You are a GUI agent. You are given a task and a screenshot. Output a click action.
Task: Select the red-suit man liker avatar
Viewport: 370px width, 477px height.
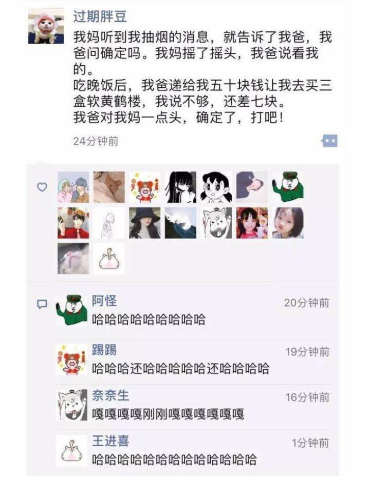pyautogui.click(x=73, y=223)
